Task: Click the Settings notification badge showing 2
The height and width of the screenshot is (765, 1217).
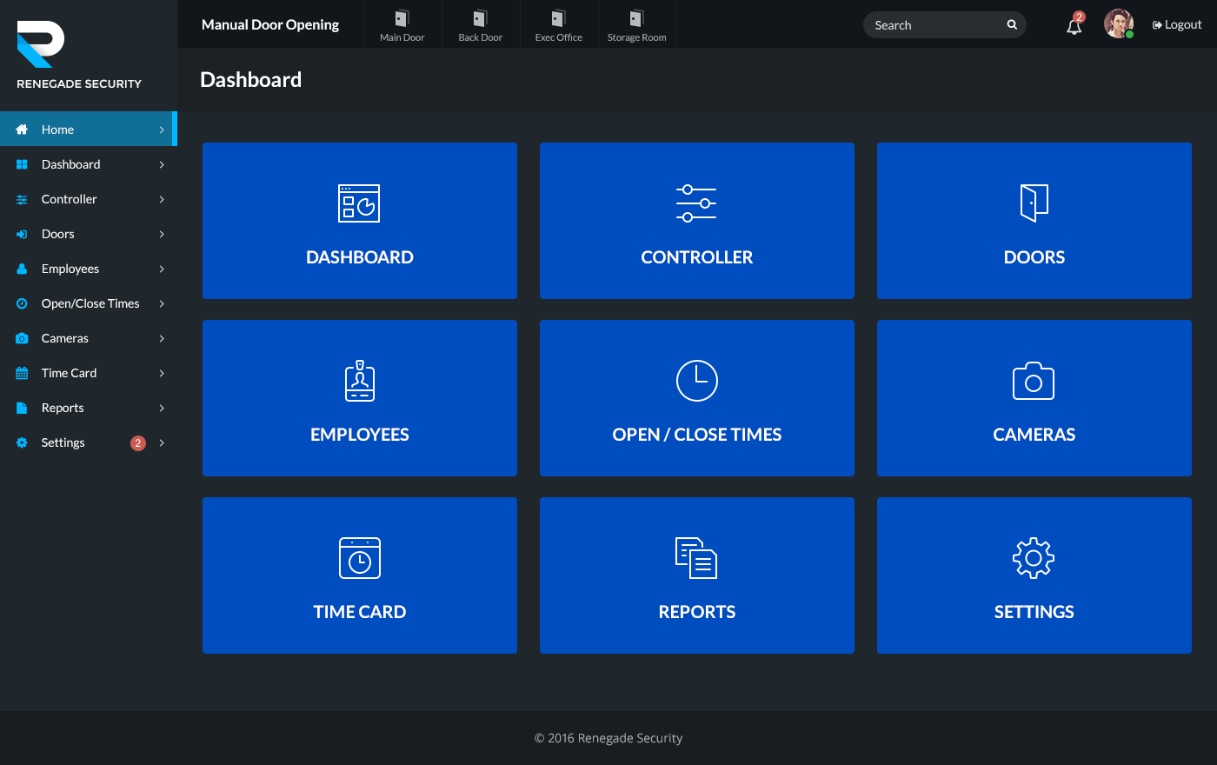Action: click(137, 442)
